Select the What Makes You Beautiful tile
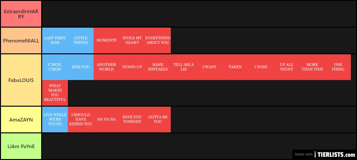The image size is (357, 160). point(55,93)
